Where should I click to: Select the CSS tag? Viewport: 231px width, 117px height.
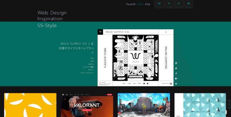[92, 61]
